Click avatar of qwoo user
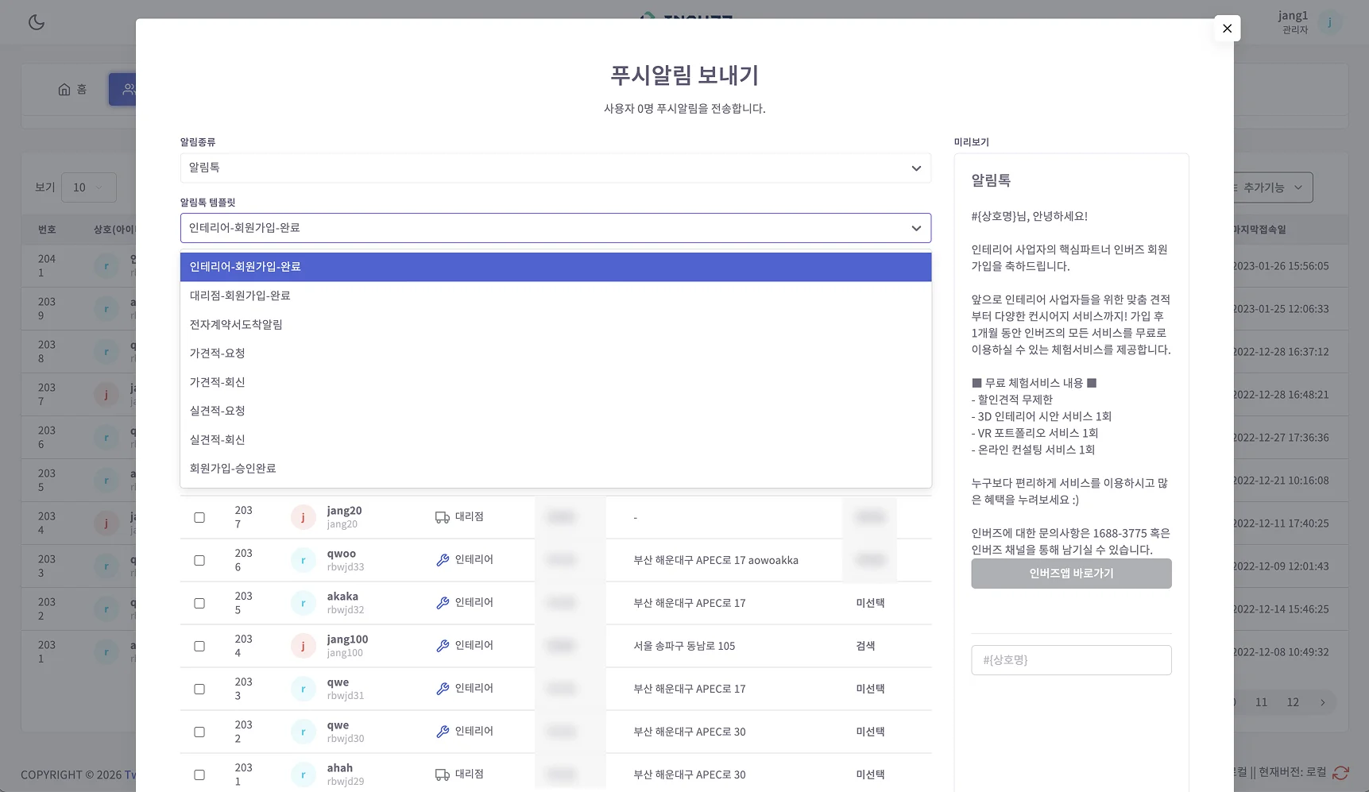 303,560
